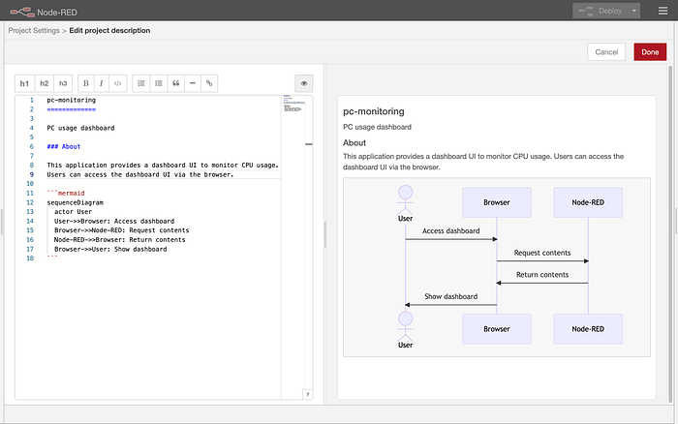Click 'pc-monitoring' heading in preview
This screenshot has width=678, height=424.
point(374,111)
